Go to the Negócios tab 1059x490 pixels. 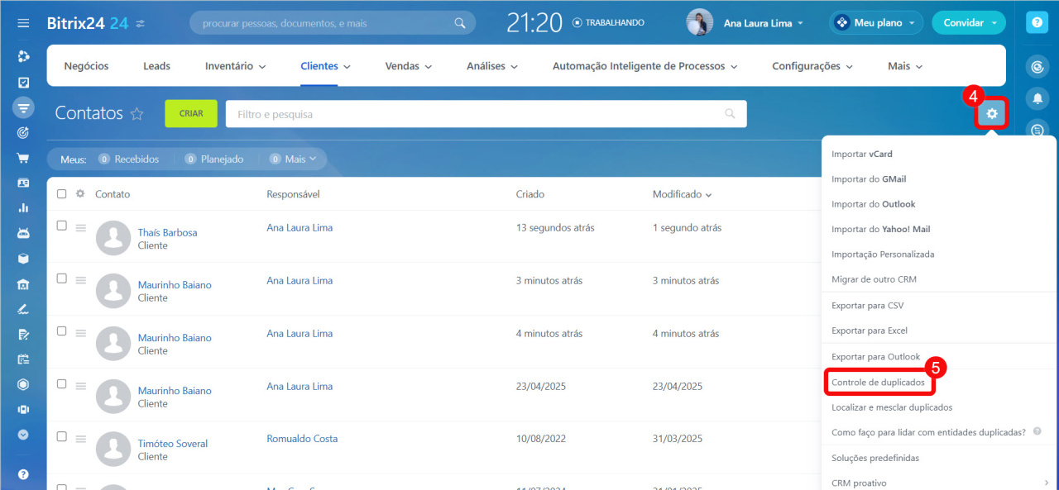pos(86,66)
